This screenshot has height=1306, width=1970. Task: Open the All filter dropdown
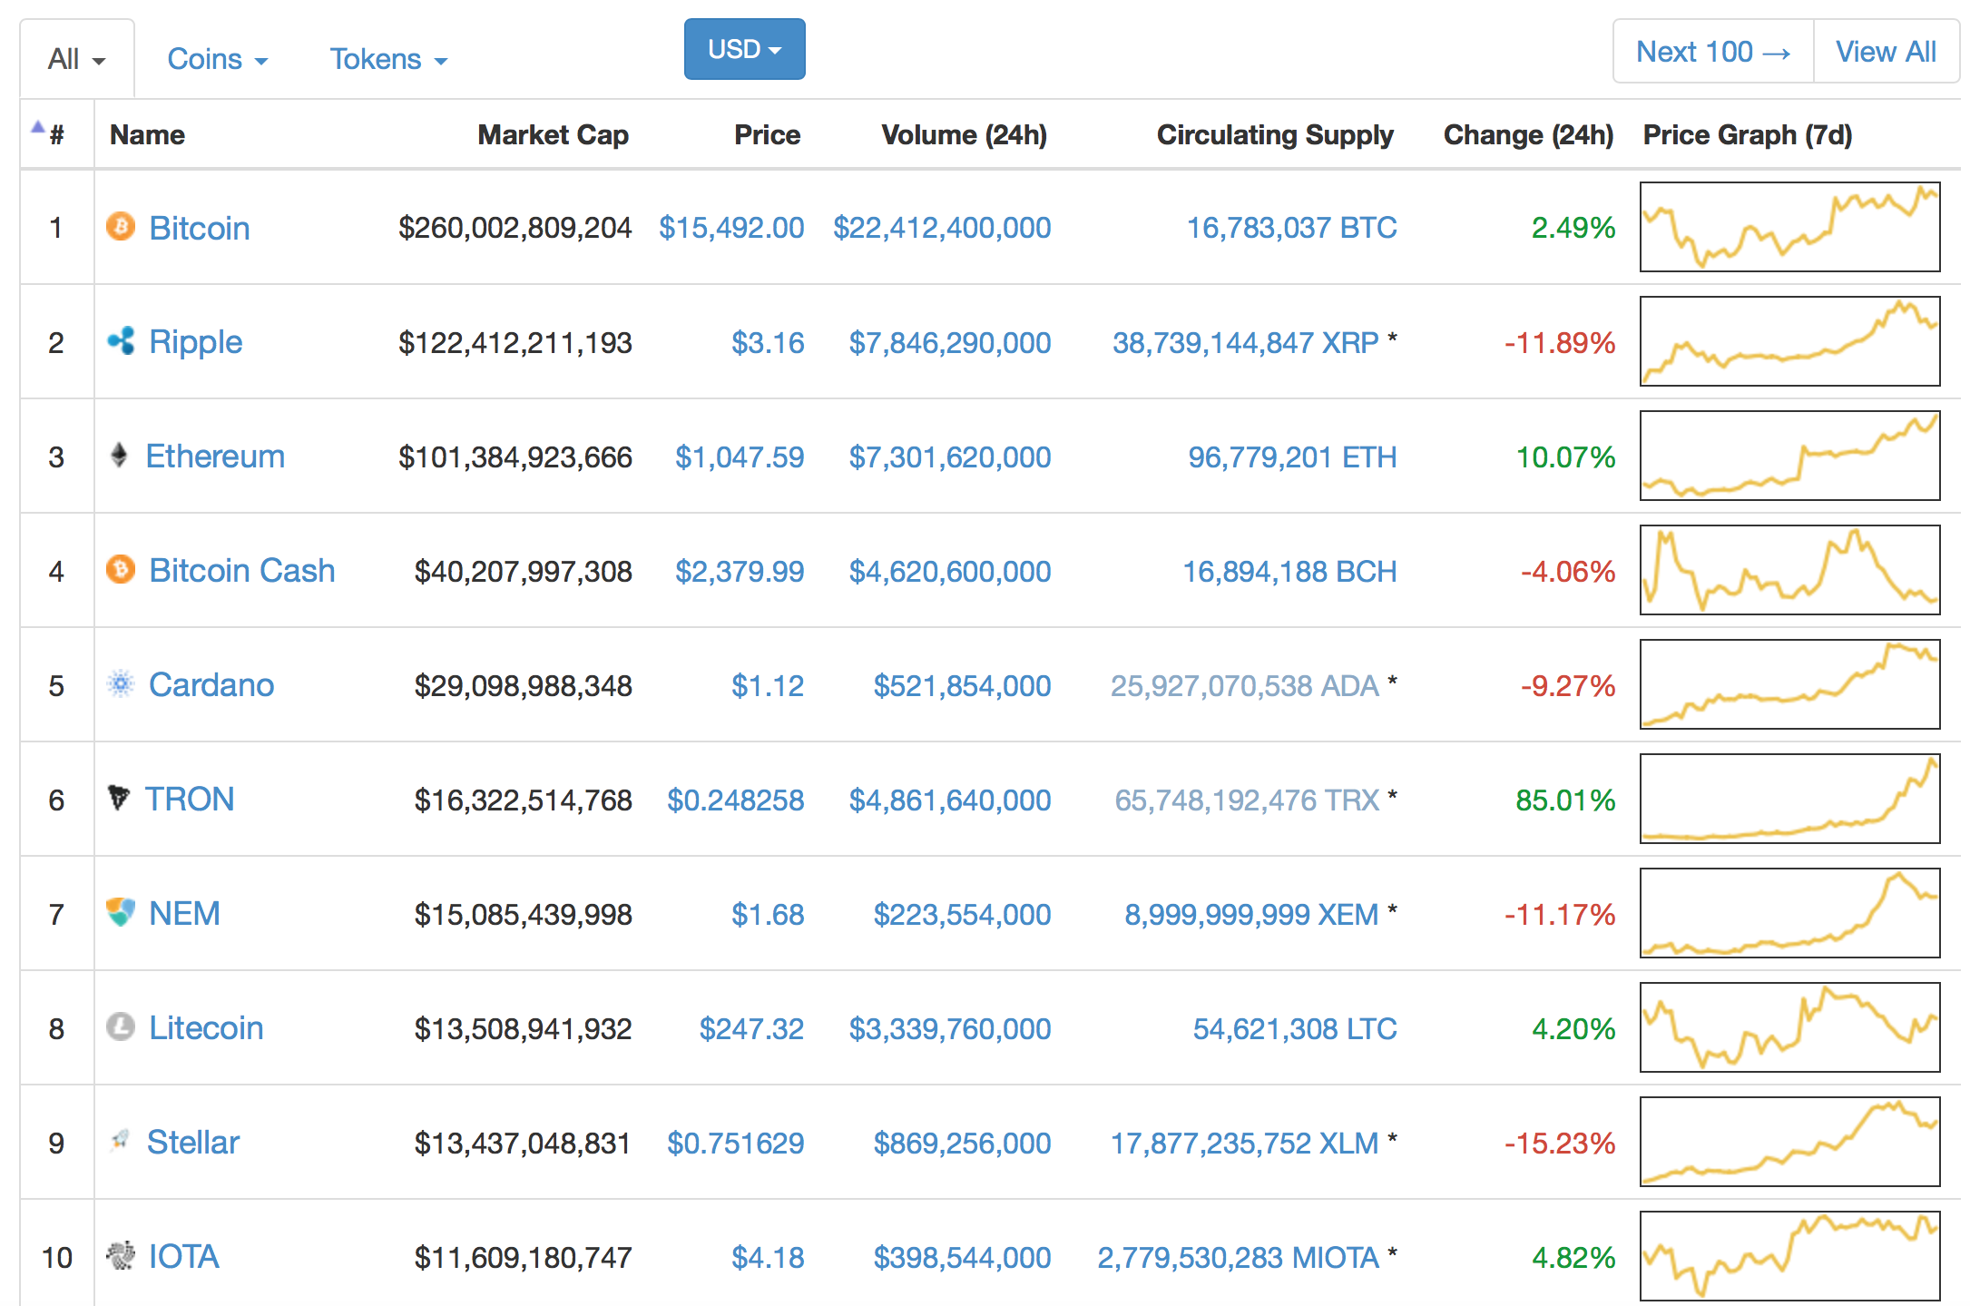(x=76, y=57)
